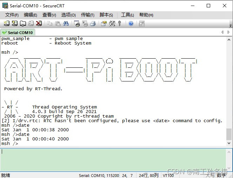Viewport: 233px width, 178px height.
Task: Click the 'pwm_sample' command row
Action: point(42,39)
